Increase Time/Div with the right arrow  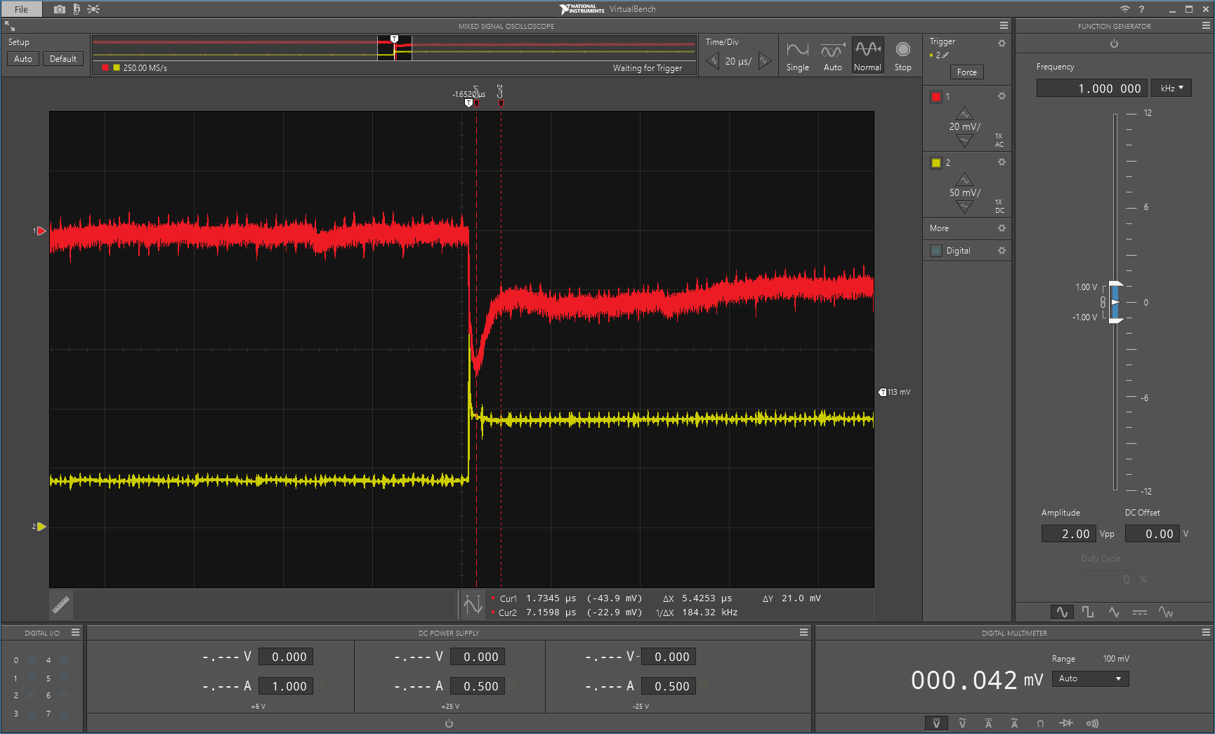pos(765,61)
